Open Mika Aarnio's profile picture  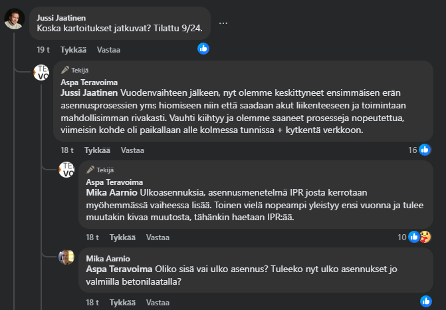click(x=66, y=257)
